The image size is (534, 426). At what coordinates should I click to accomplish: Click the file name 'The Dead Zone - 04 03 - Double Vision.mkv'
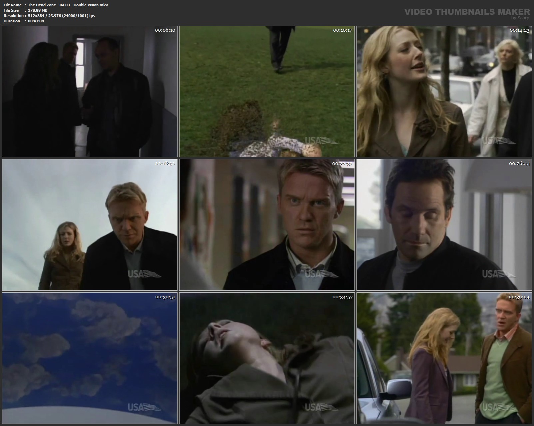[68, 5]
